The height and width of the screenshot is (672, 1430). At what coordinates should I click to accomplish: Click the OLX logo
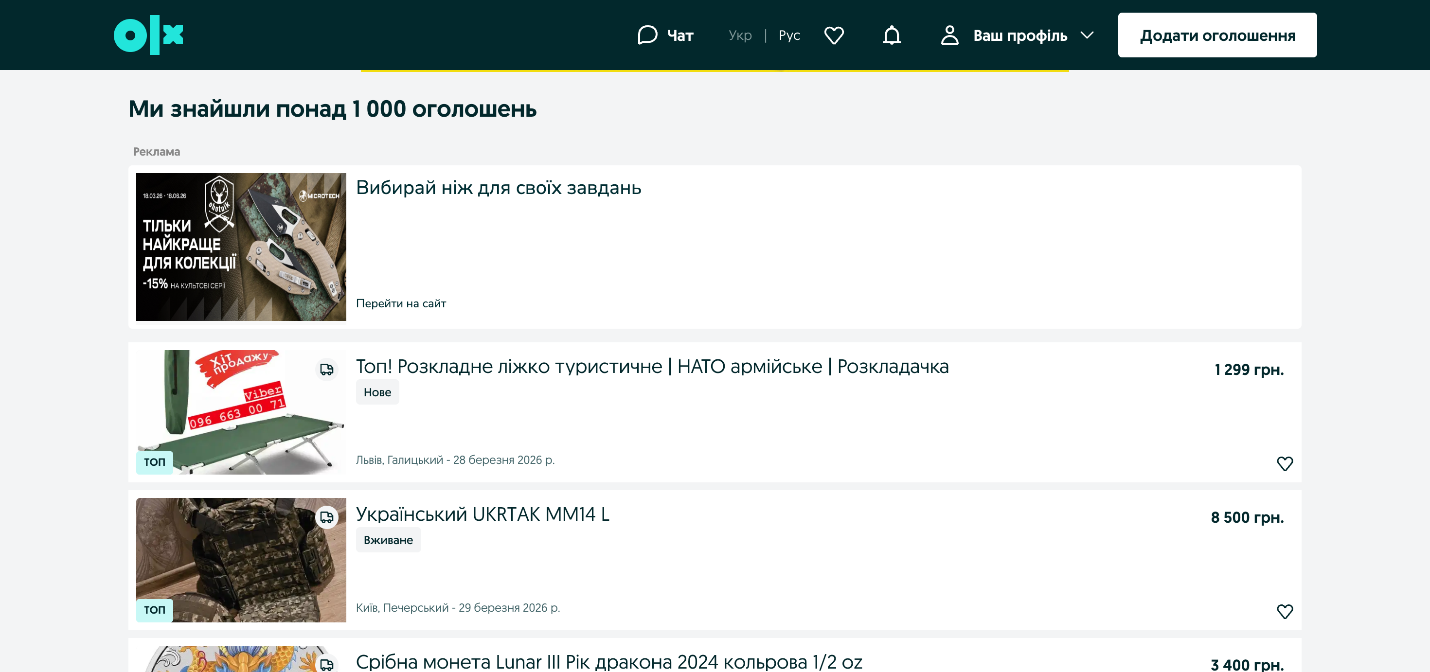click(148, 35)
